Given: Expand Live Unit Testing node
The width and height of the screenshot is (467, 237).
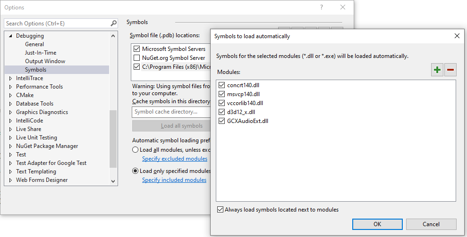Looking at the screenshot, I should (10, 138).
